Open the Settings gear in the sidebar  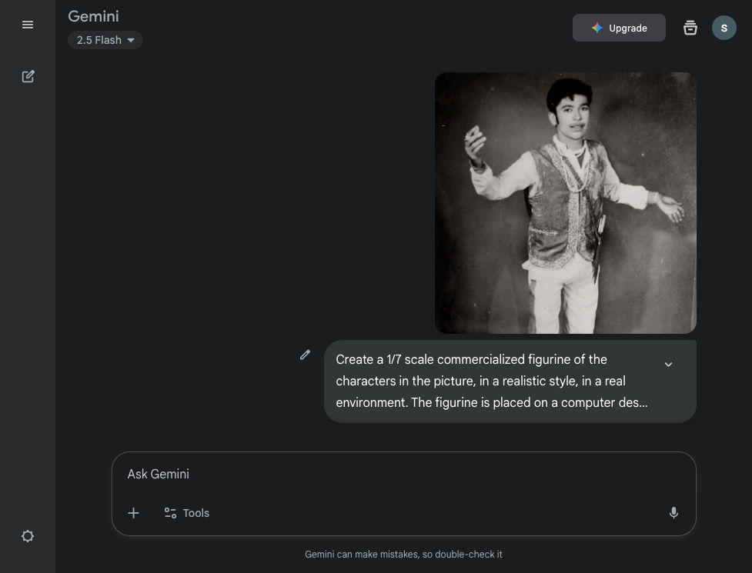(x=28, y=536)
